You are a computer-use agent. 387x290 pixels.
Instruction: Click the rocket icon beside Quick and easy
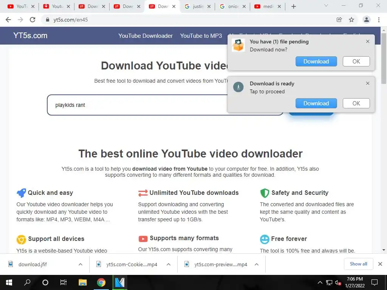[x=21, y=193]
